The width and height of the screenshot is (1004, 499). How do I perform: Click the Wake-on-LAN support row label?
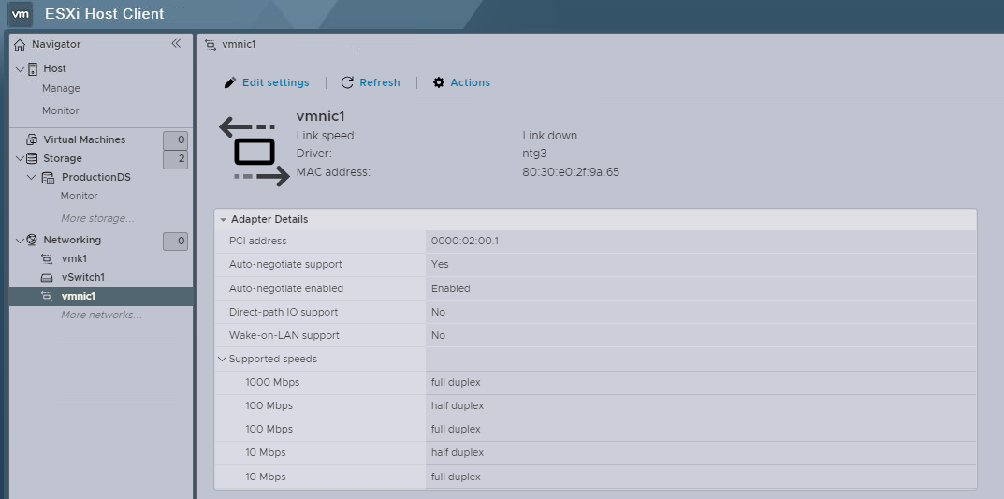click(284, 336)
